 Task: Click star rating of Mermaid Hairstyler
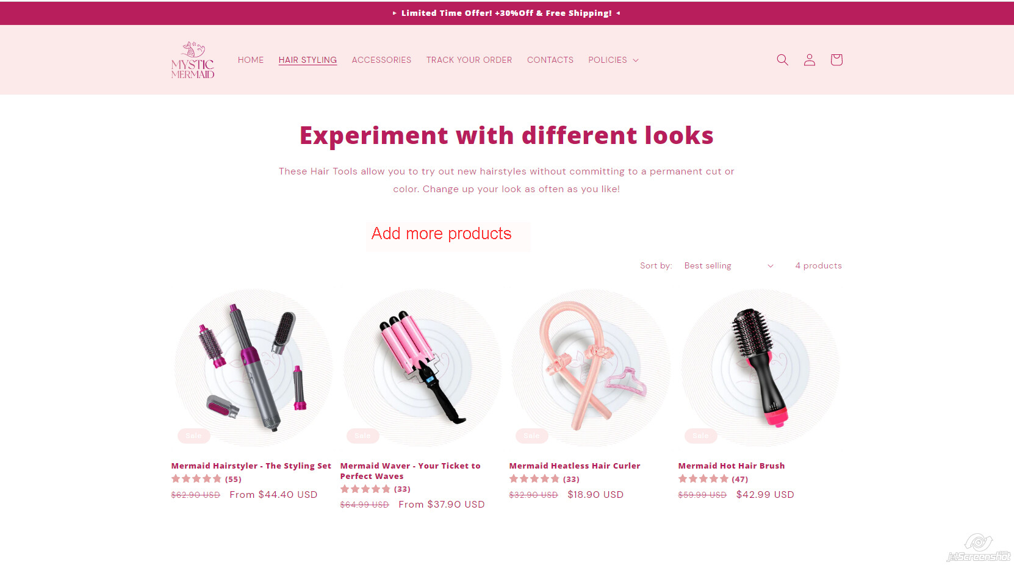pos(196,479)
